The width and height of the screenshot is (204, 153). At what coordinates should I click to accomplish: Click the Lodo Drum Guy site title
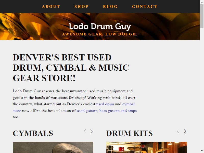click(x=100, y=27)
